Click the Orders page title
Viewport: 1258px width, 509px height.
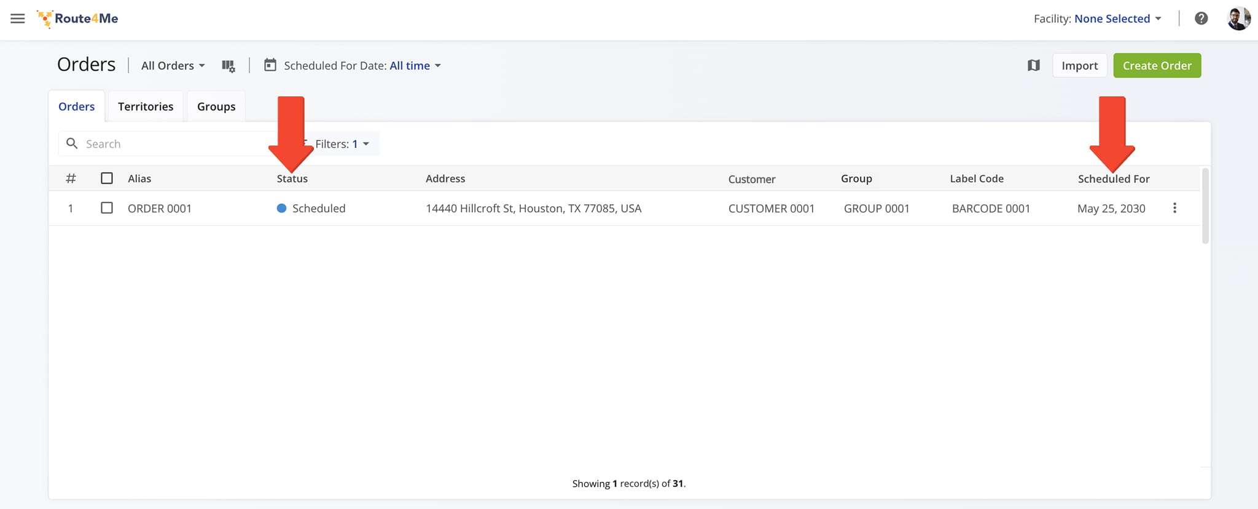(x=86, y=64)
